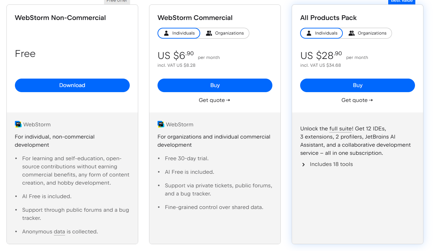Click the WebStorm logo in Non-Commercial card
Screen dimensions: 437x251
(x=18, y=124)
